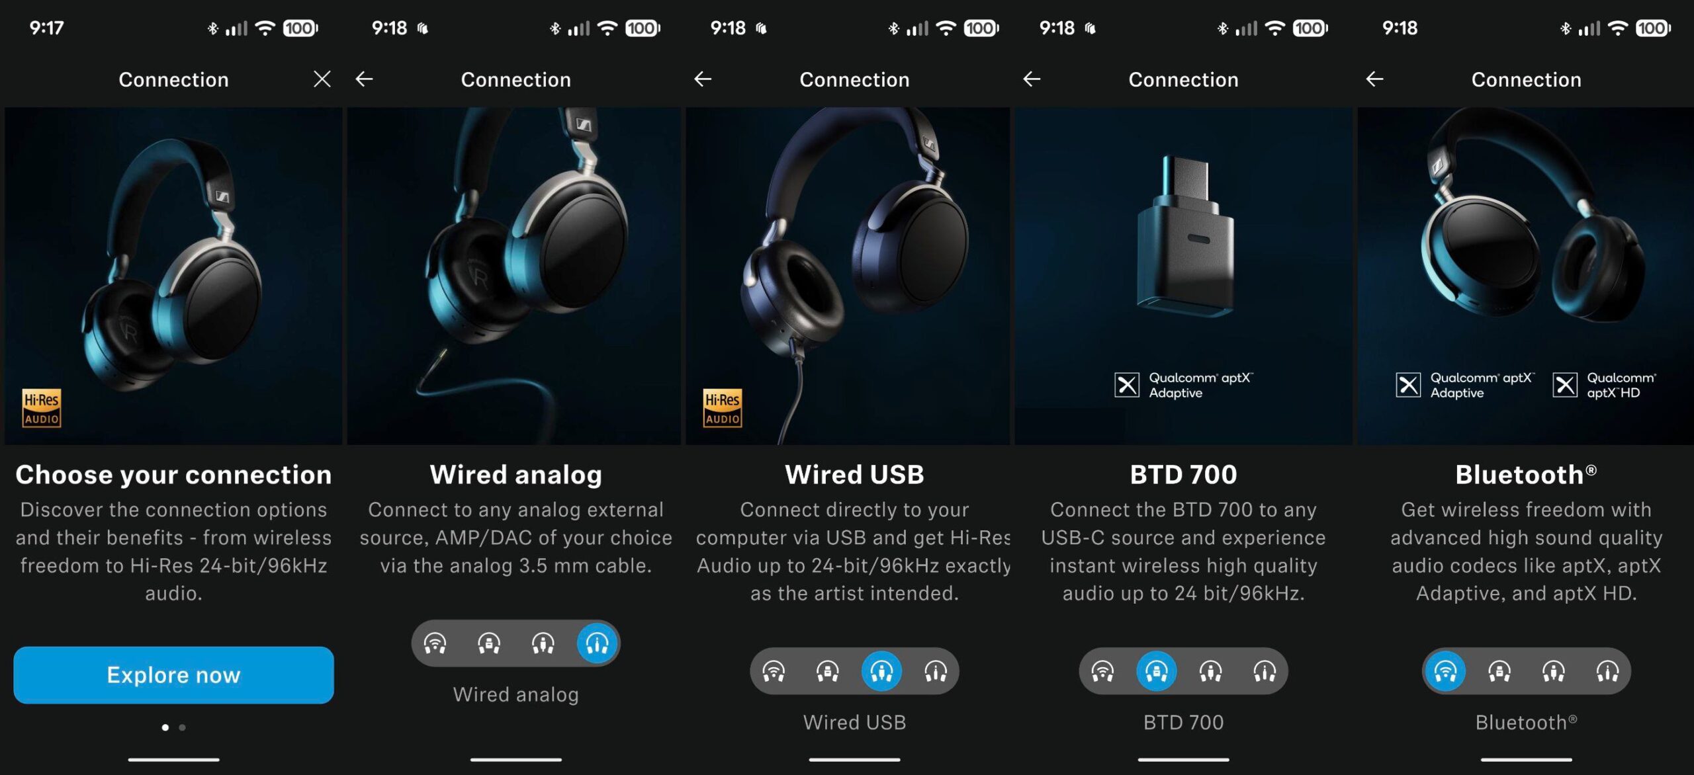Tap highlighted BTD 700 icon in selector
The height and width of the screenshot is (775, 1694).
(x=1156, y=671)
